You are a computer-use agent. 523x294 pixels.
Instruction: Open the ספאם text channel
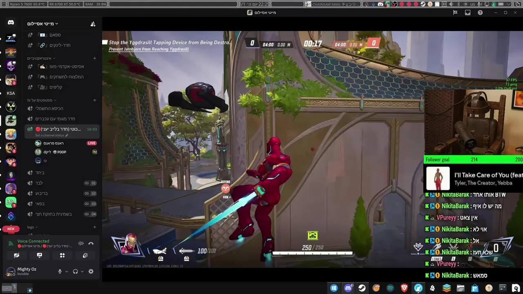pyautogui.click(x=61, y=35)
